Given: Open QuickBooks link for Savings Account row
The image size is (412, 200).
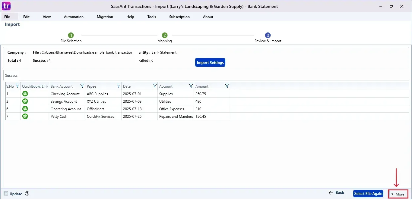Looking at the screenshot, I should pos(25,101).
